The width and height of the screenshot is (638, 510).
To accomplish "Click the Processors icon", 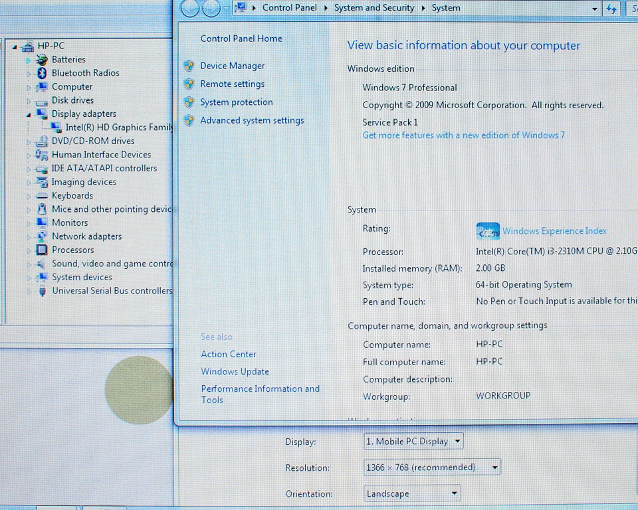I will coord(41,250).
